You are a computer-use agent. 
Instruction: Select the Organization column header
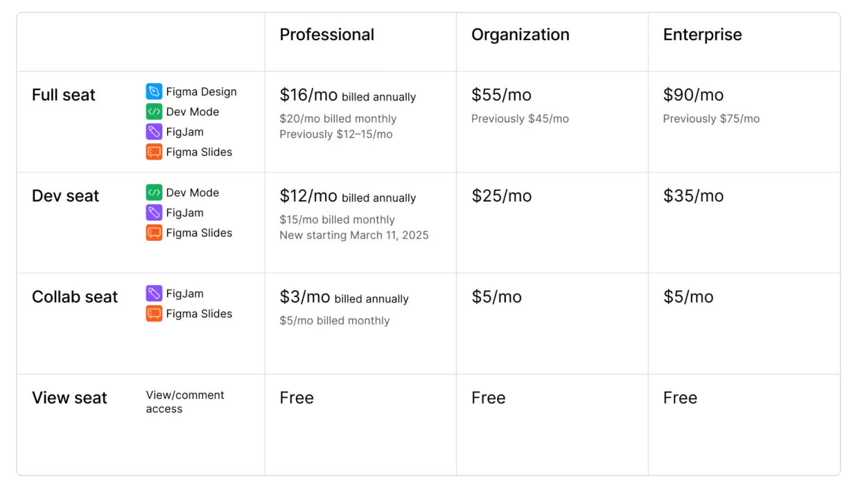[x=520, y=35]
